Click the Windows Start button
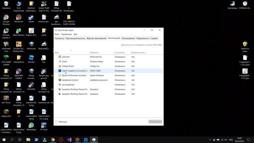Image resolution: width=254 pixels, height=143 pixels. coord(4,139)
